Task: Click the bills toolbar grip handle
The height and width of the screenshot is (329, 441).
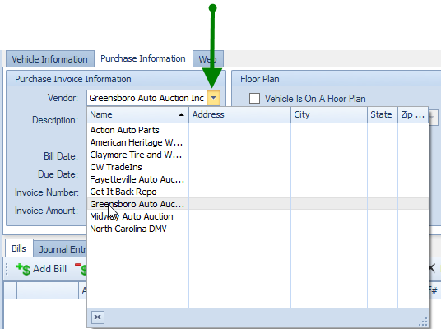Action: (x=7, y=269)
